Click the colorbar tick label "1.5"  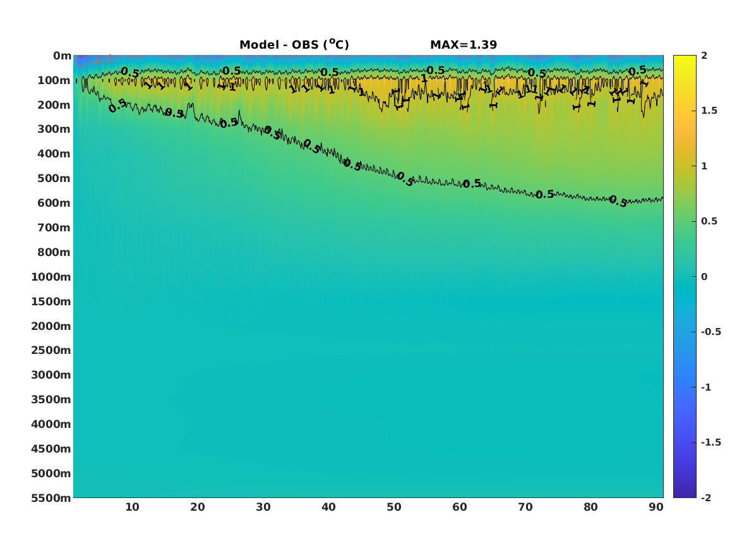[709, 111]
